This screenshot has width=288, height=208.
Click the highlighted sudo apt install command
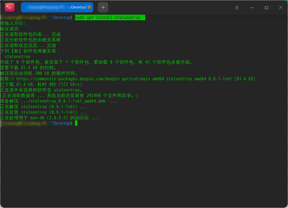coord(110,17)
